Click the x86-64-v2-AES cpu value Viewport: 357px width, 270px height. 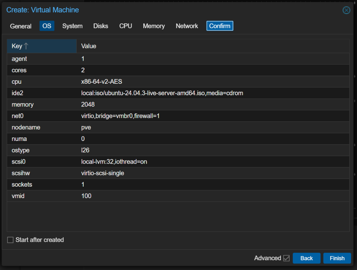click(x=101, y=82)
